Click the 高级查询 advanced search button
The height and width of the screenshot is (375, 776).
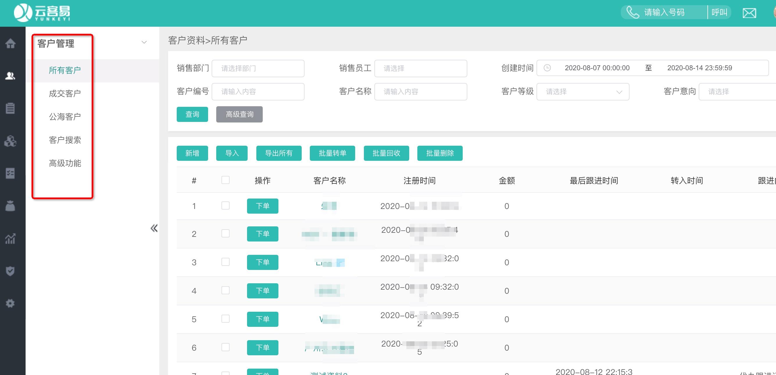tap(239, 114)
